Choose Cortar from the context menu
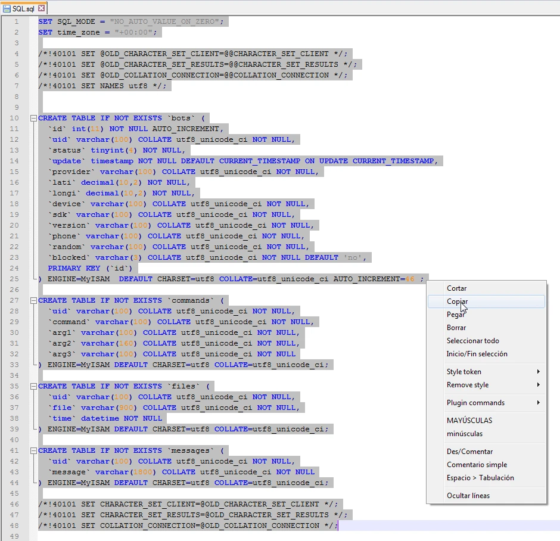 coord(486,288)
